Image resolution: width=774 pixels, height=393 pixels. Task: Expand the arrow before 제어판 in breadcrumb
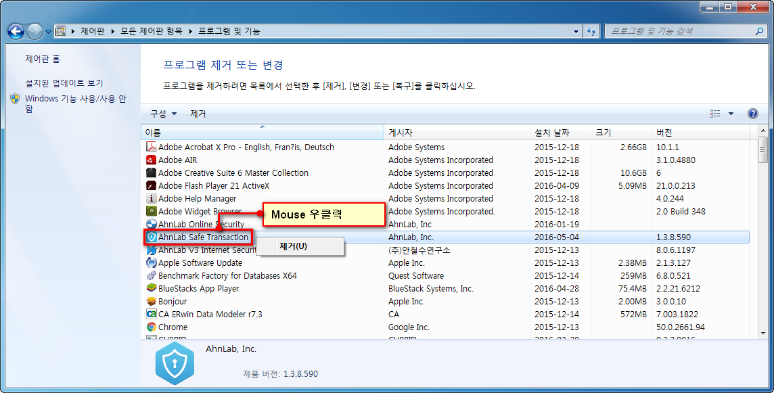(72, 31)
